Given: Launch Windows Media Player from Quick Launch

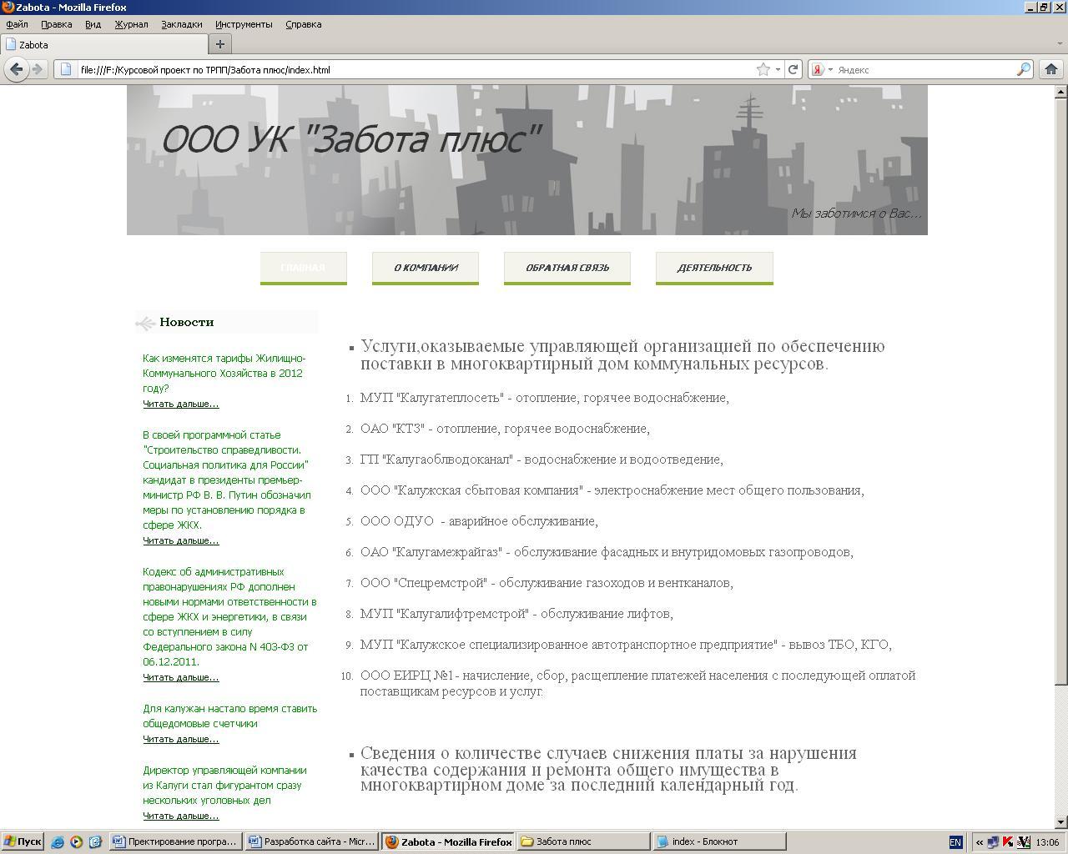Looking at the screenshot, I should (x=76, y=841).
